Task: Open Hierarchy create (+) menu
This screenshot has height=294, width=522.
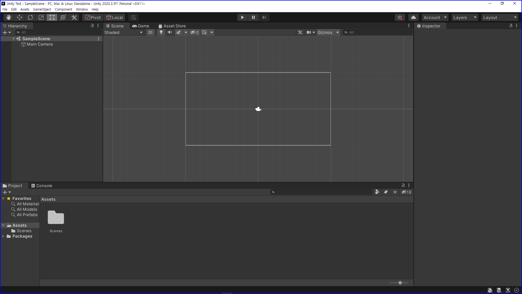Action: (x=7, y=32)
